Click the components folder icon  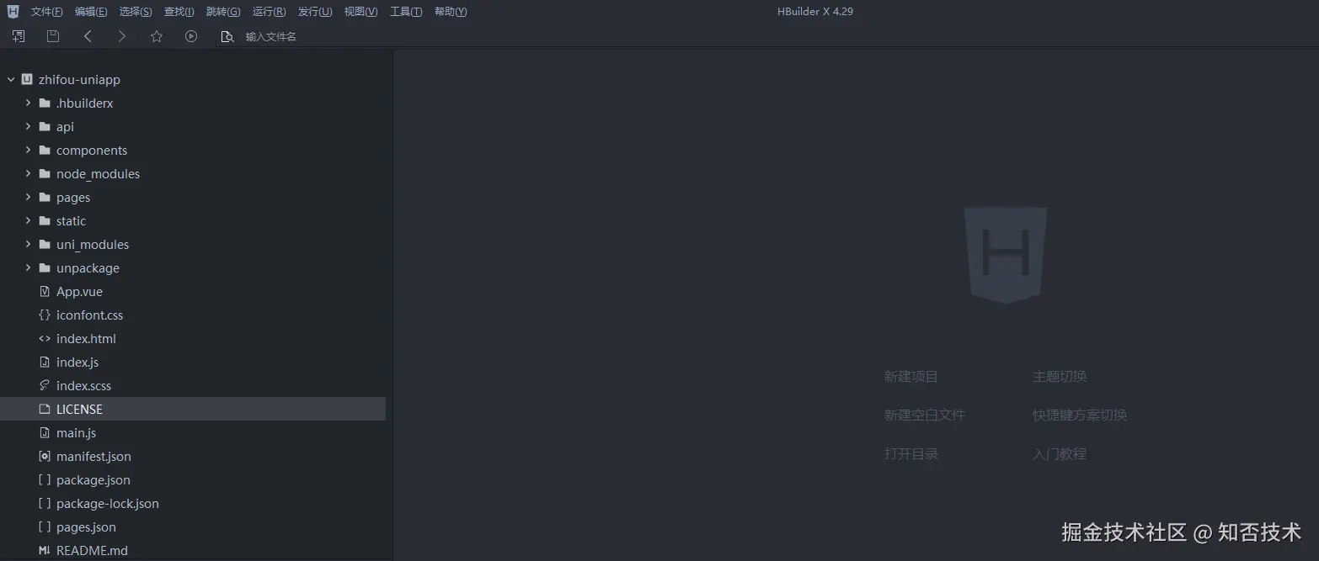(x=45, y=150)
